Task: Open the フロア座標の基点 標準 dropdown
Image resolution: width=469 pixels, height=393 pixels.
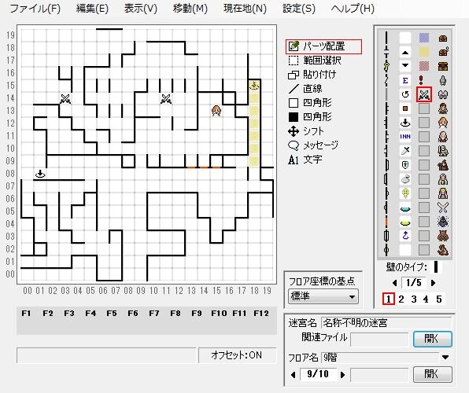Action: (x=323, y=297)
